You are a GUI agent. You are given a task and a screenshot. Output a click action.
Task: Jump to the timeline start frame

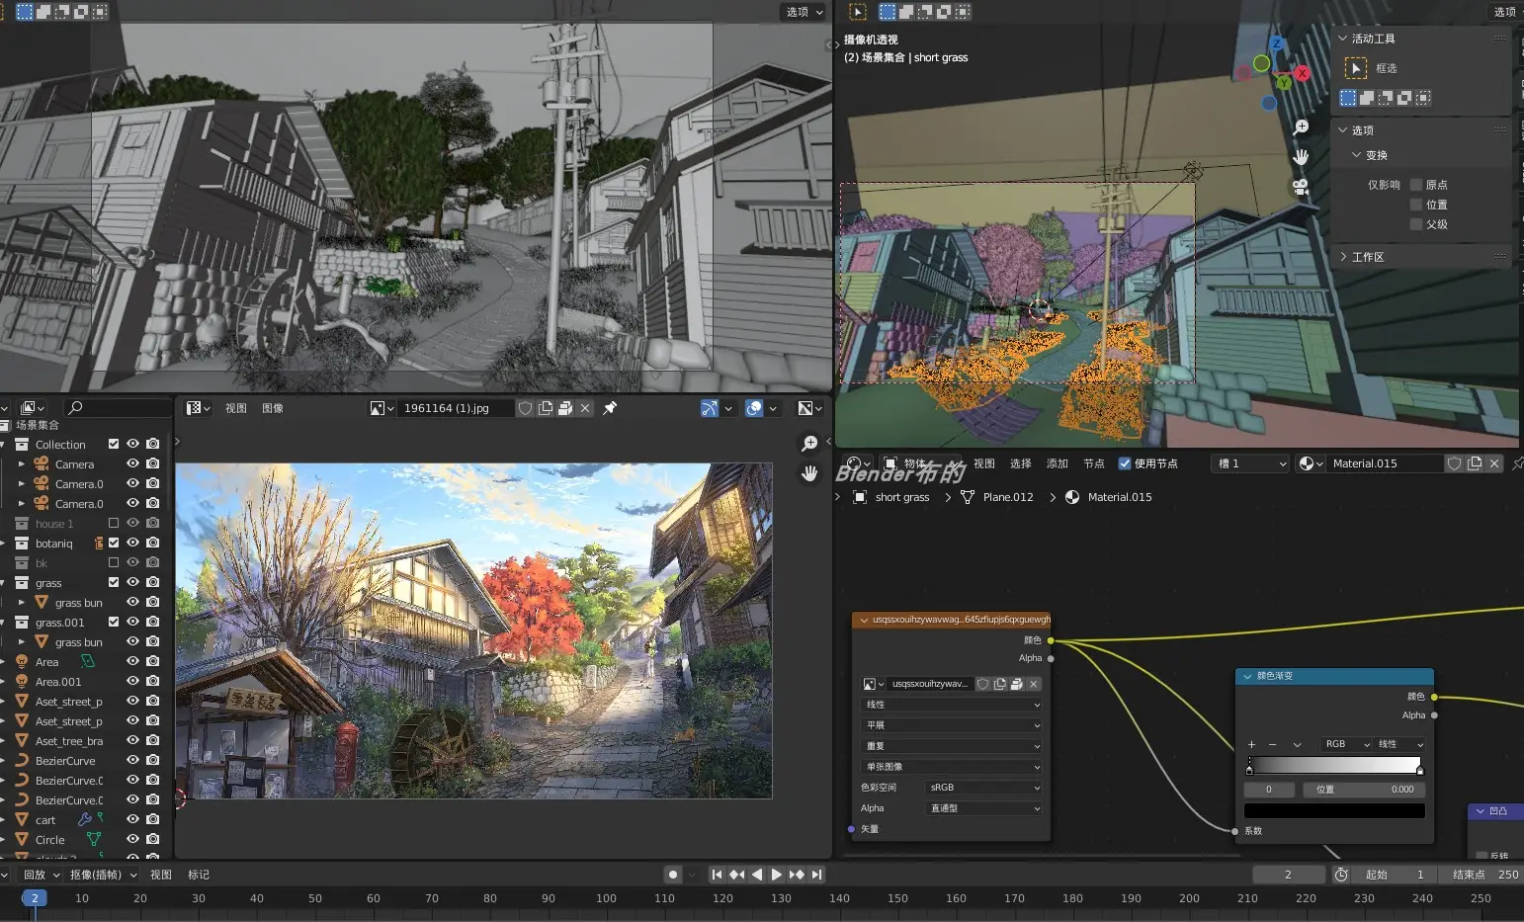(x=717, y=875)
